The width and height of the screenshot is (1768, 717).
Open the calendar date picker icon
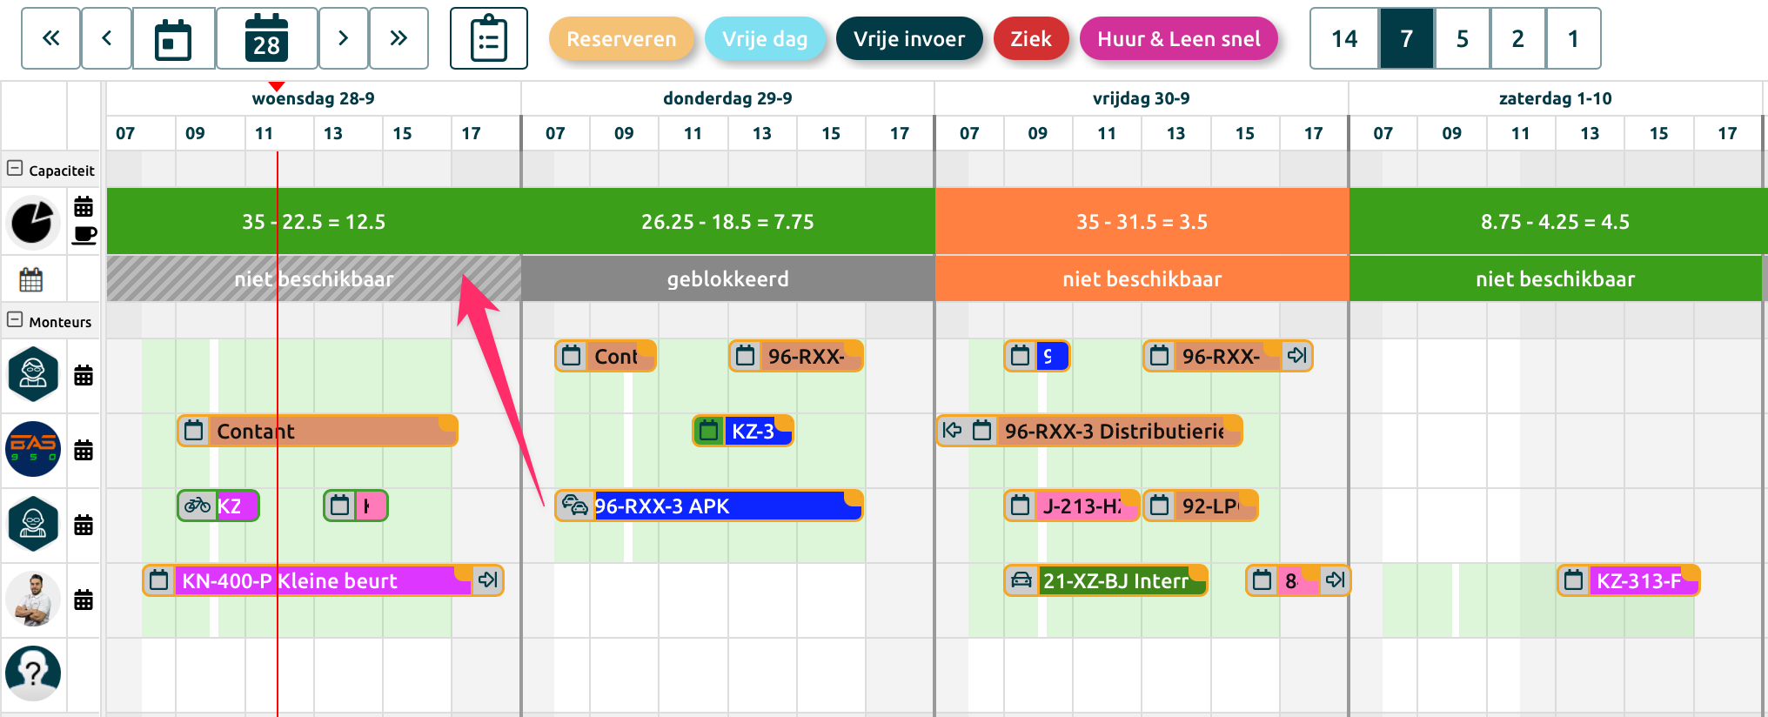point(173,38)
